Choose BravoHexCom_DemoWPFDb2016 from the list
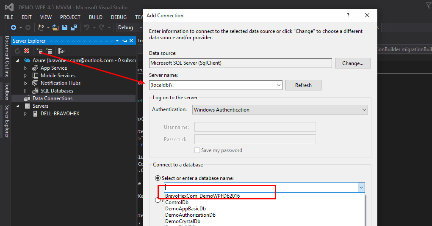 coord(202,196)
